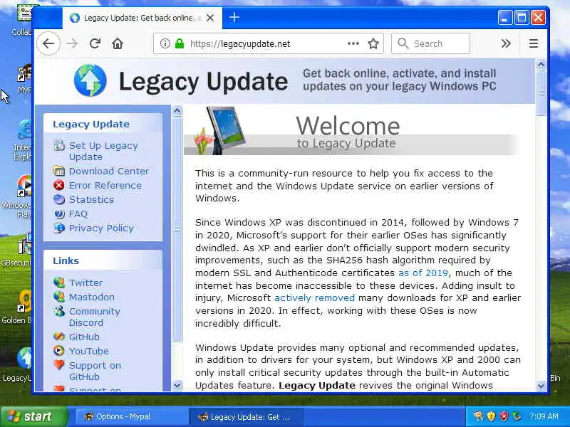Click the legacyupdate.net address bar

268,44
